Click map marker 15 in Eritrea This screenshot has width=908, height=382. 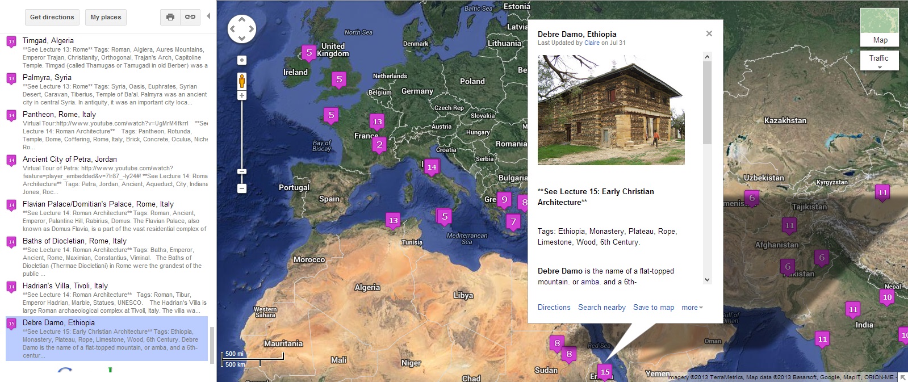[605, 372]
